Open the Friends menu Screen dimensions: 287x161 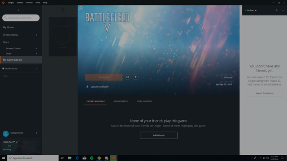tap(29, 3)
